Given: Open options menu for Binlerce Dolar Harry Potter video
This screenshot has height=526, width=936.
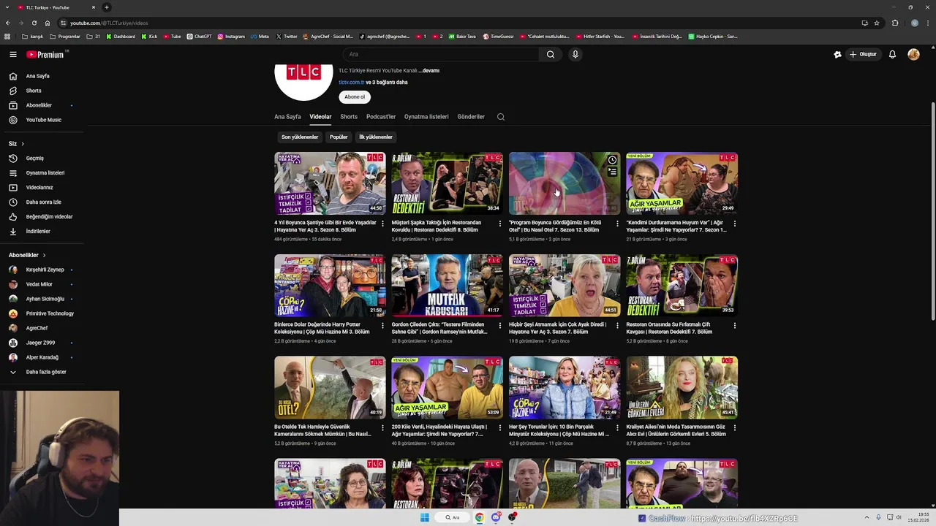Looking at the screenshot, I should pyautogui.click(x=382, y=325).
